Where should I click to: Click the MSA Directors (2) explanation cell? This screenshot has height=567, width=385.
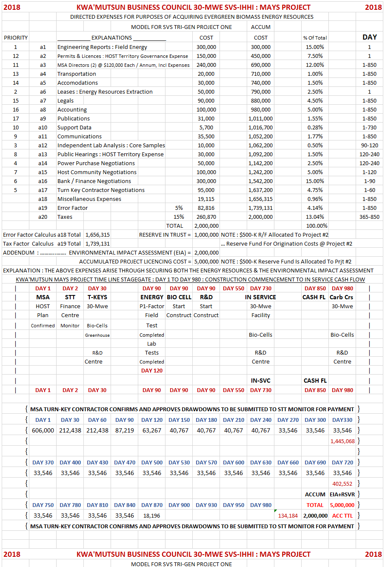click(123, 65)
